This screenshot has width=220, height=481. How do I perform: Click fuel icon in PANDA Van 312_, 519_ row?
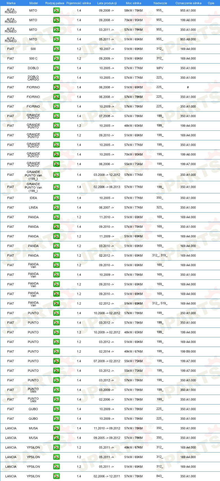pyautogui.click(x=56, y=303)
